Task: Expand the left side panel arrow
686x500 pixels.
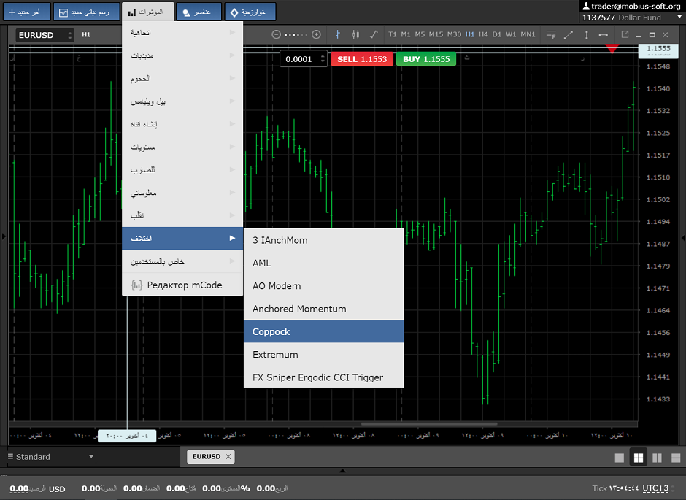Action: [x=4, y=236]
